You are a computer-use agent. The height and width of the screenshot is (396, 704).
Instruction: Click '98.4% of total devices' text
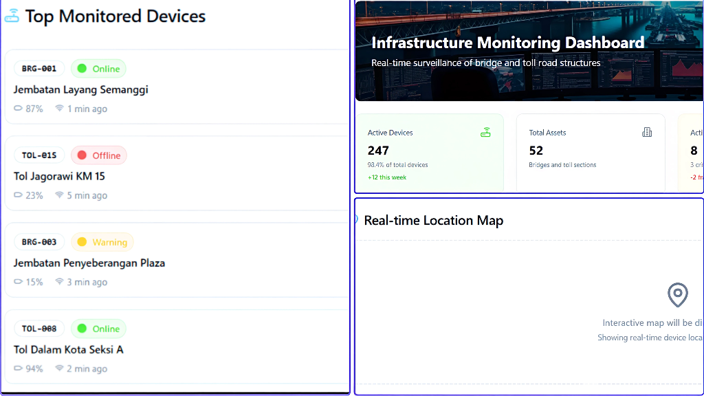coord(398,165)
